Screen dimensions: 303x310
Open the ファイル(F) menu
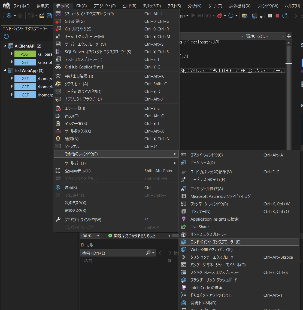click(22, 6)
